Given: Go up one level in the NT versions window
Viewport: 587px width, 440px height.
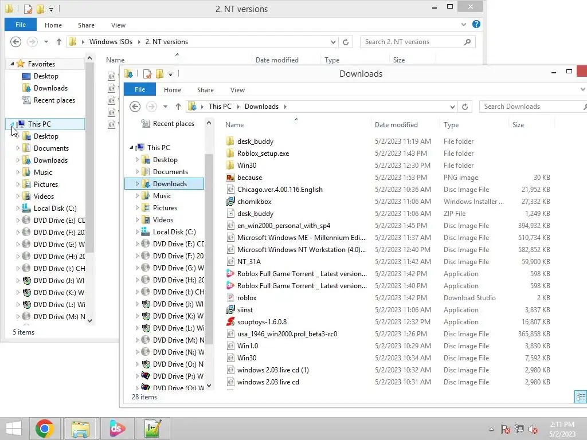Looking at the screenshot, I should tap(59, 42).
